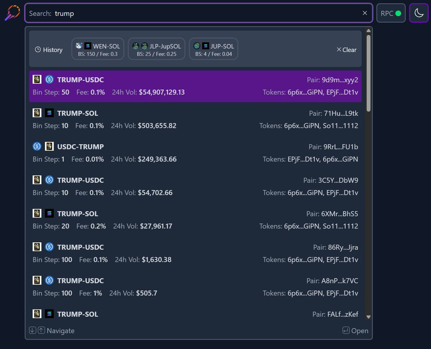The height and width of the screenshot is (349, 431).
Task: Click SOL icon in FALf...zKef row
Action: coord(49,313)
